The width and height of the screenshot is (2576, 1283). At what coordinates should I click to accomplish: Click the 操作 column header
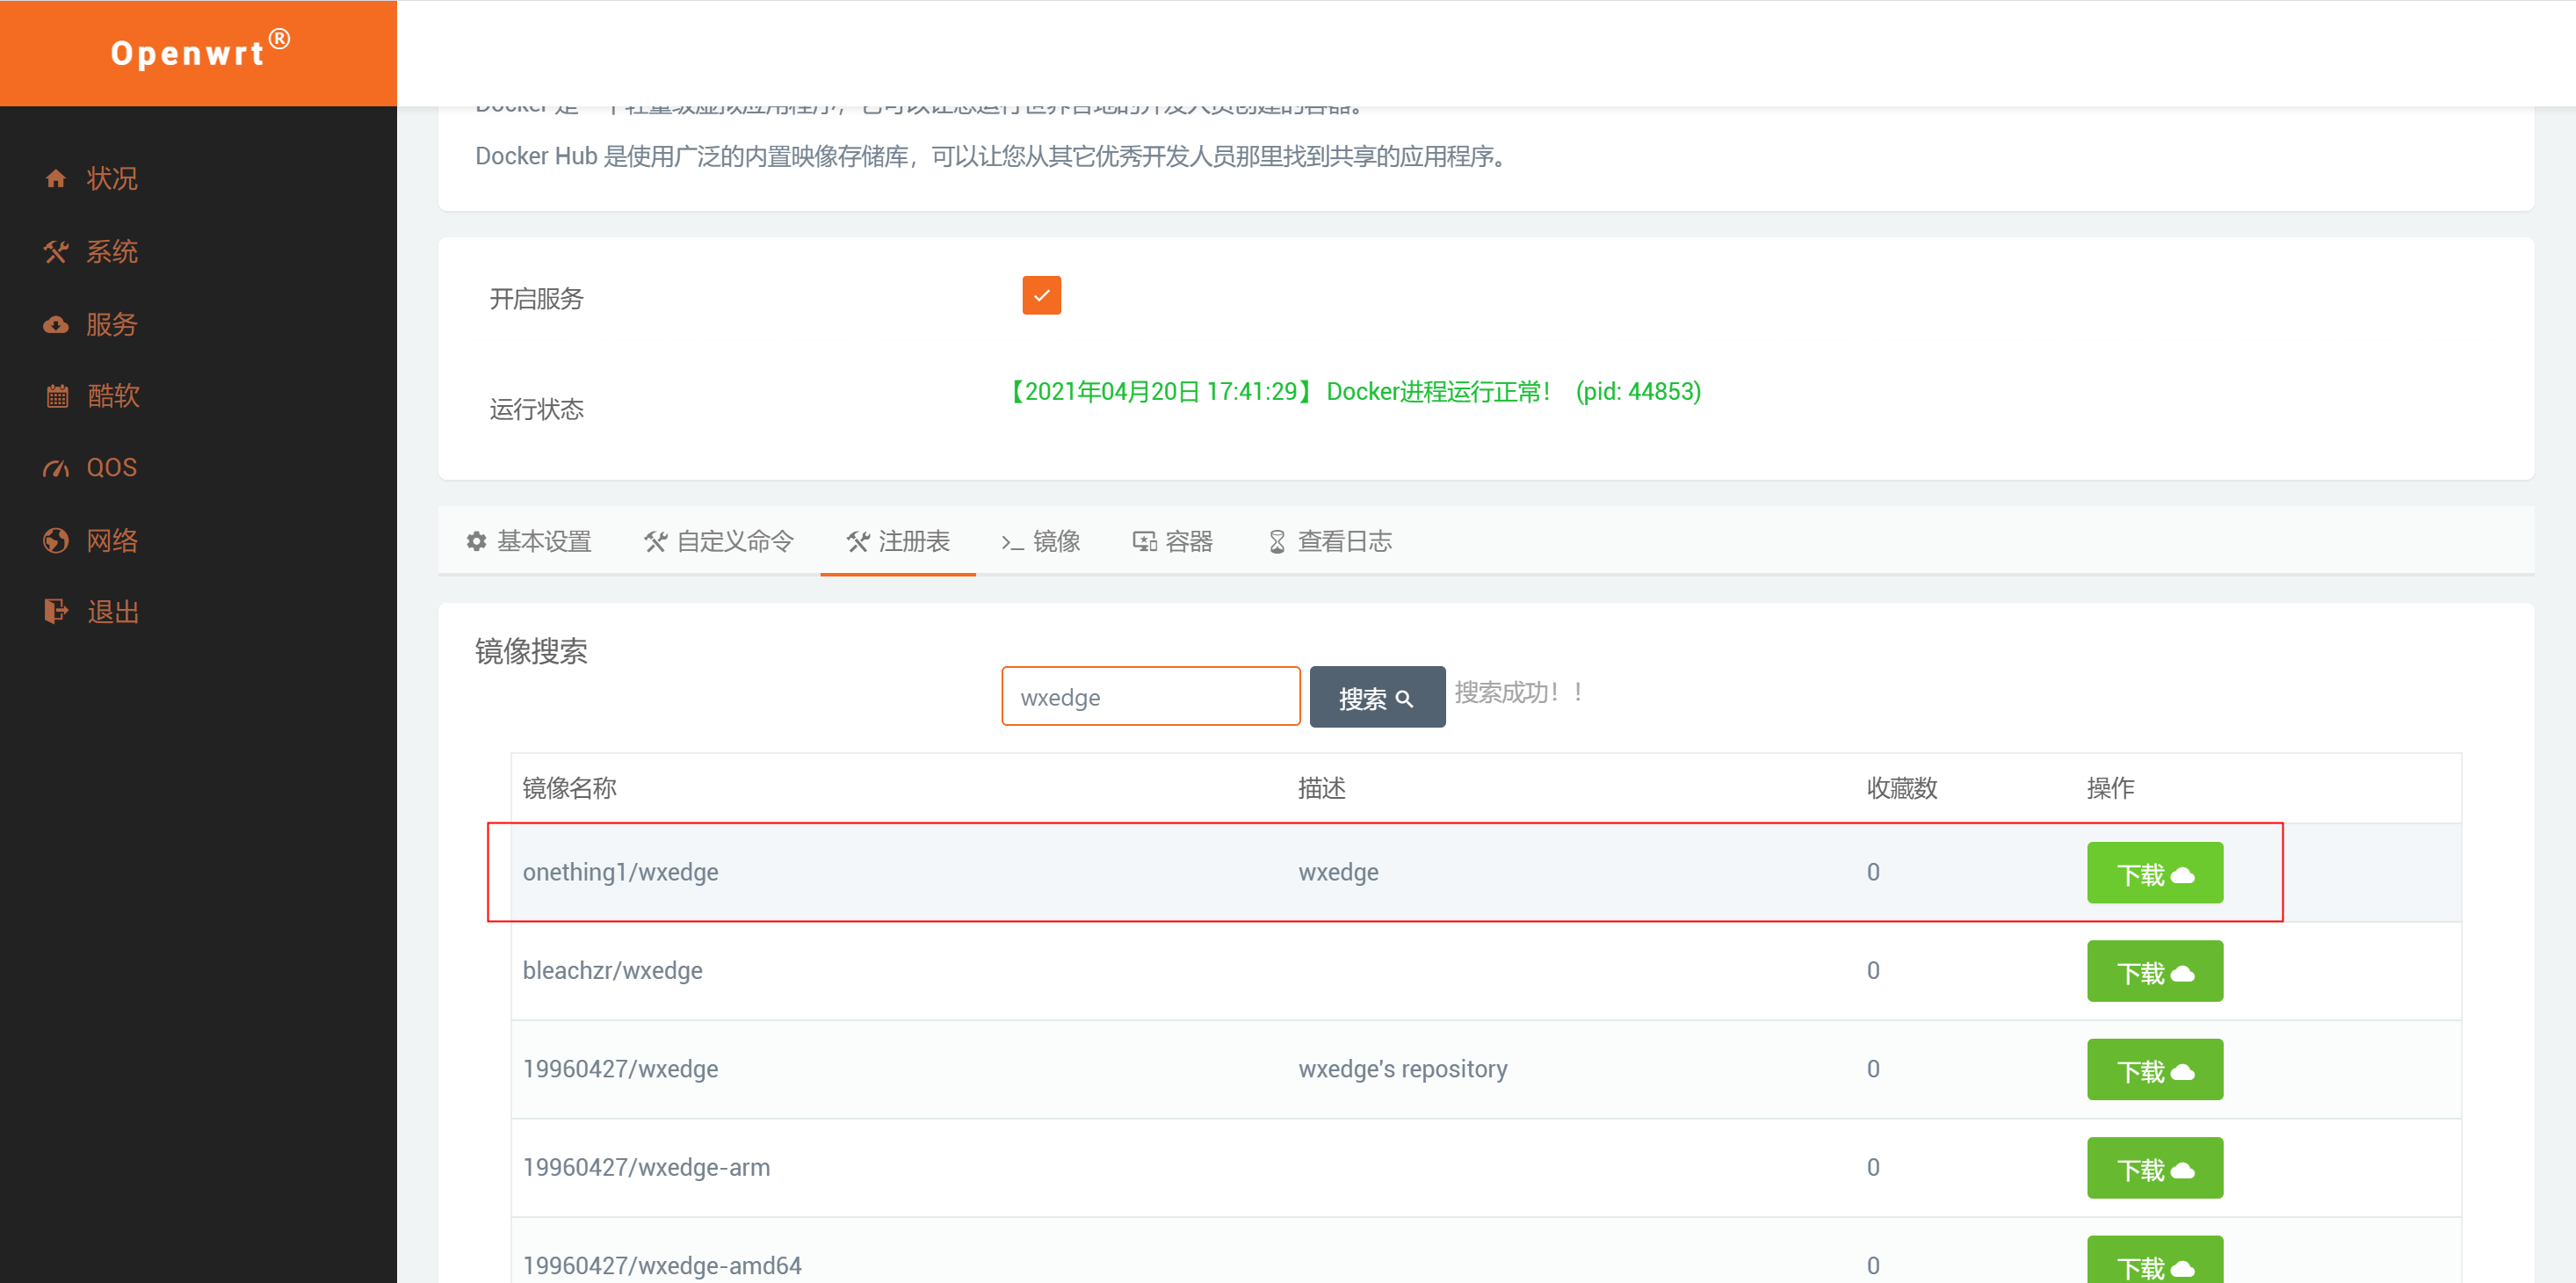2111,789
